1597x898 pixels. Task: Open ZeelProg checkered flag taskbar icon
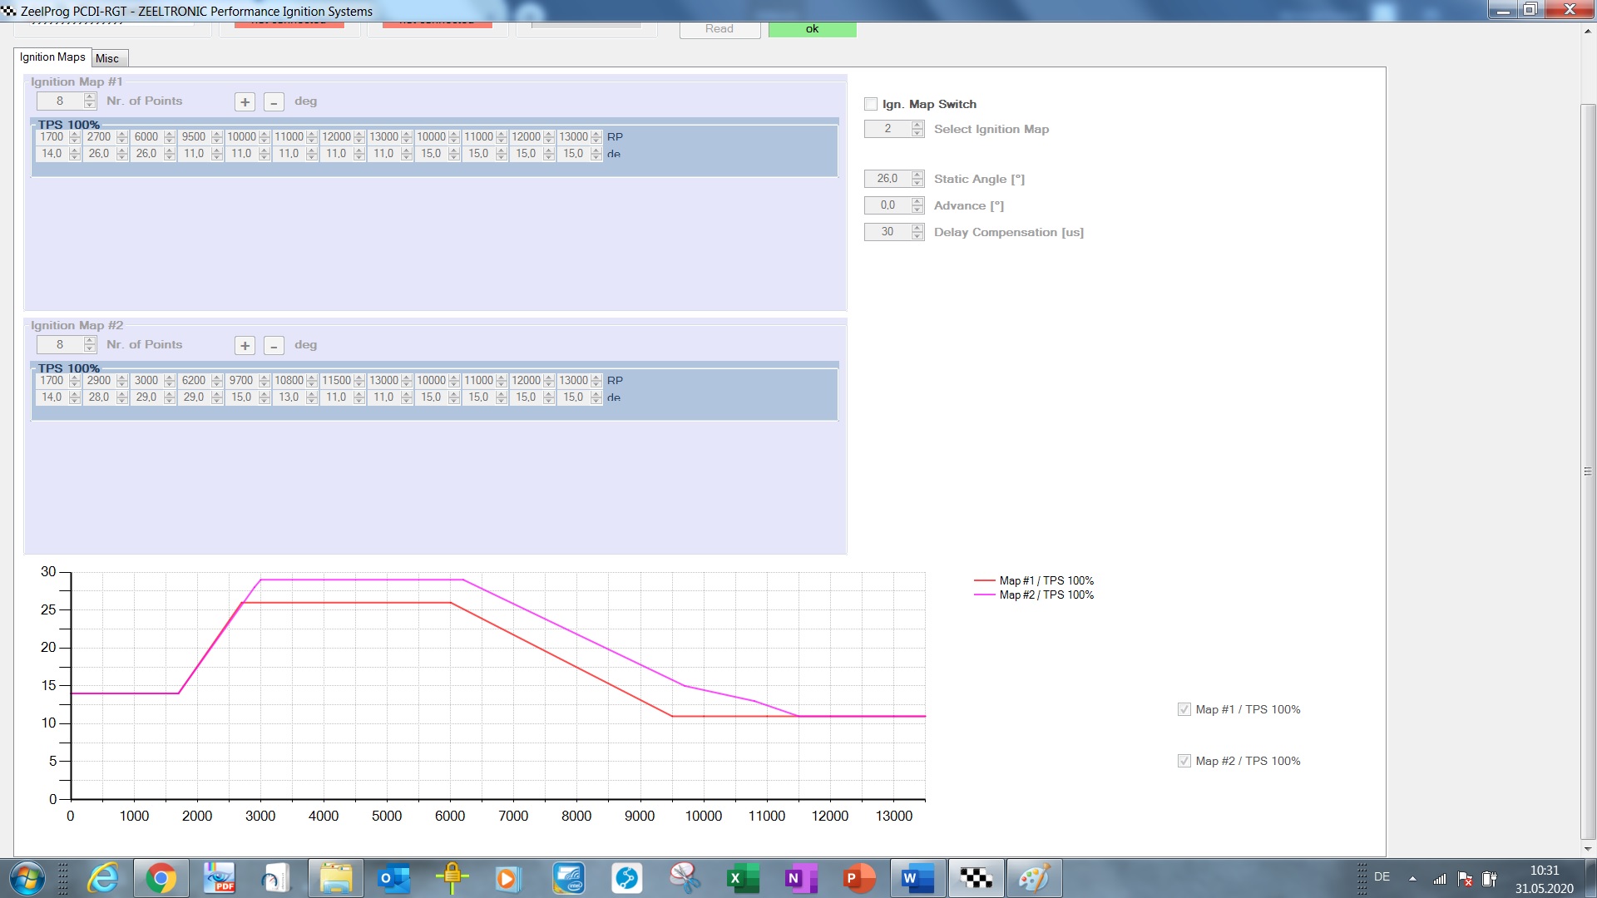click(x=976, y=878)
